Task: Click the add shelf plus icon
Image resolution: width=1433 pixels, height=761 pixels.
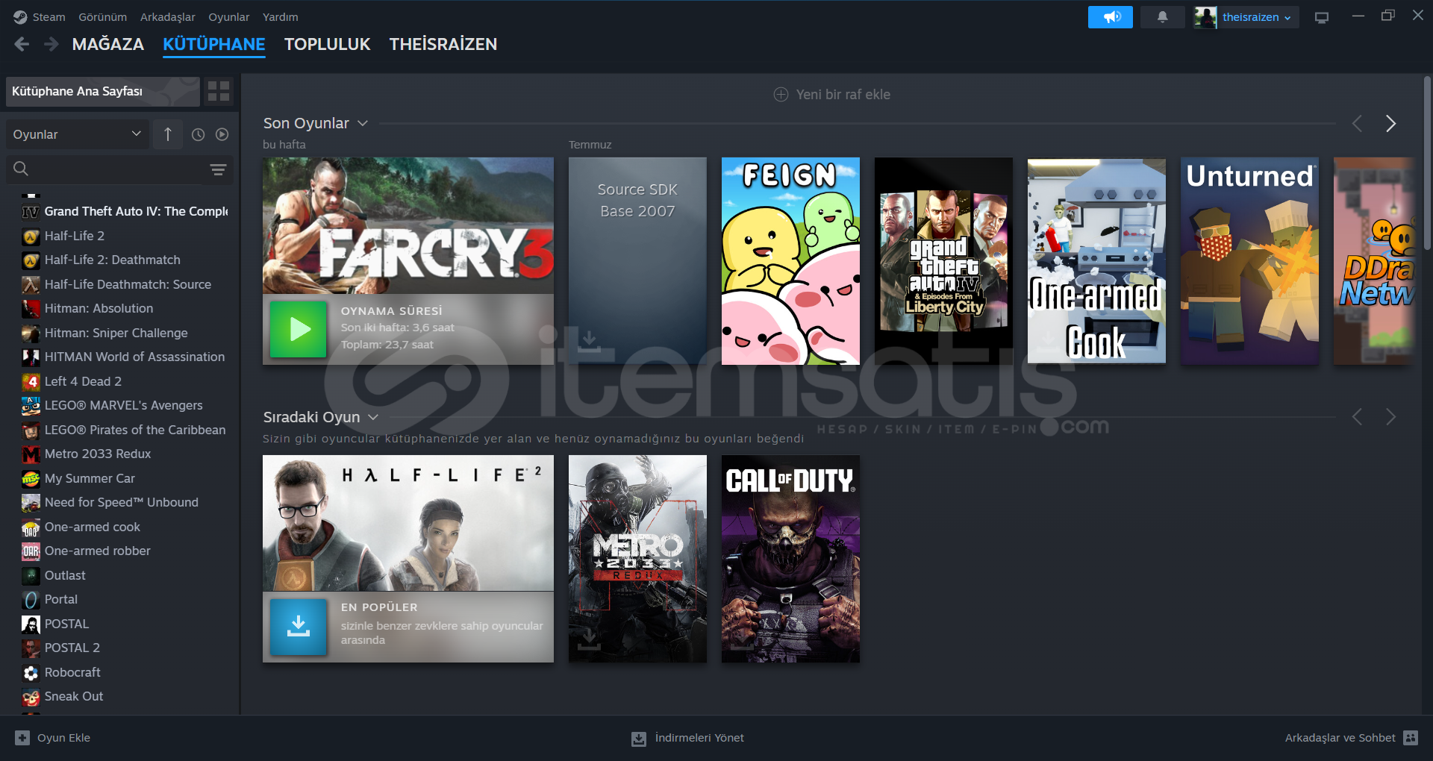Action: [x=781, y=95]
